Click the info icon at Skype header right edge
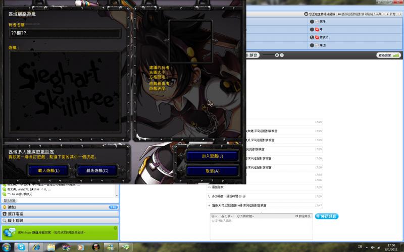The width and height of the screenshot is (404, 252). (400, 14)
